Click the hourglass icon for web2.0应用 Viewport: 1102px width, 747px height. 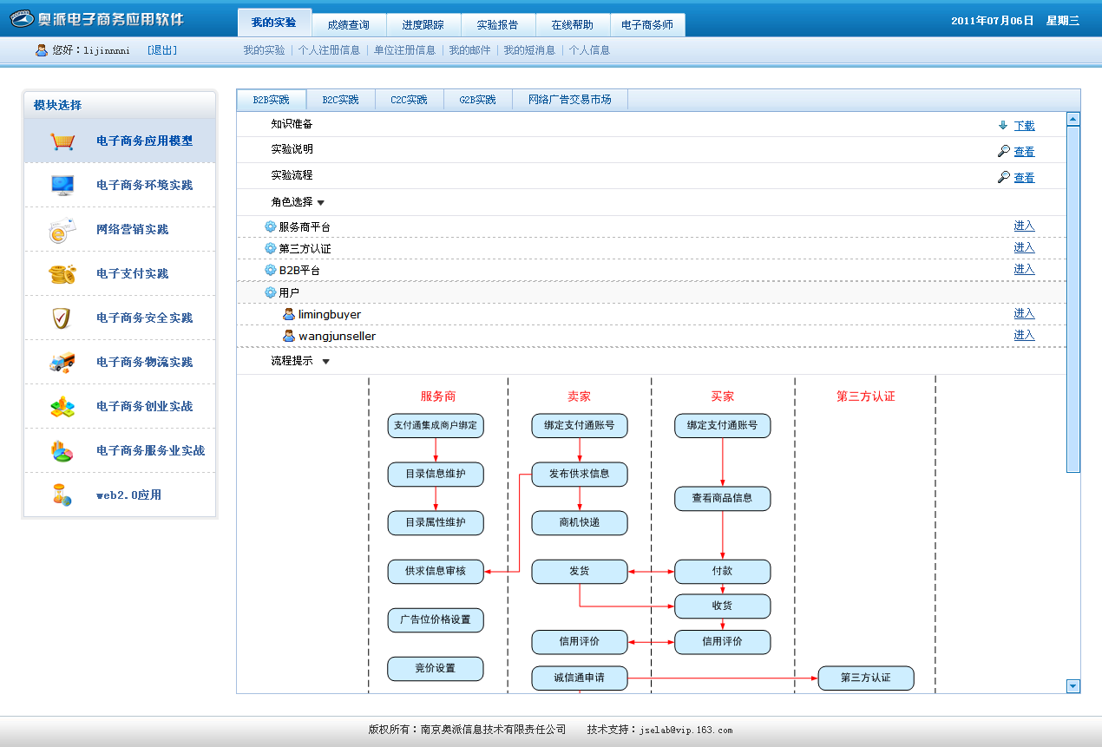[x=62, y=495]
